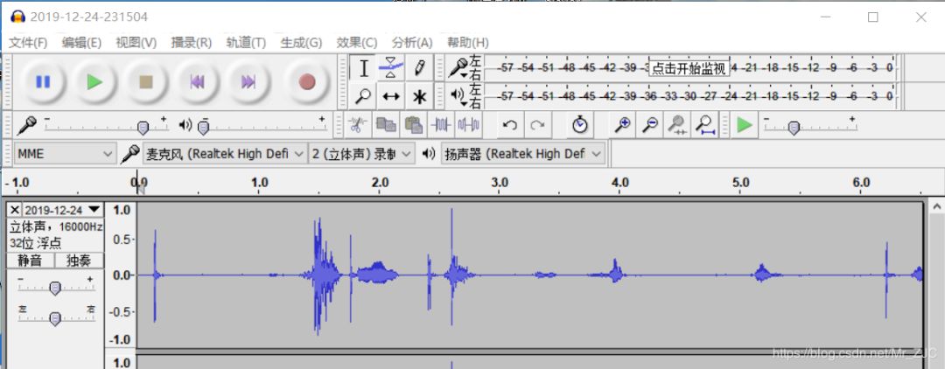Click the Stop transport button
945x369 pixels.
click(x=146, y=82)
